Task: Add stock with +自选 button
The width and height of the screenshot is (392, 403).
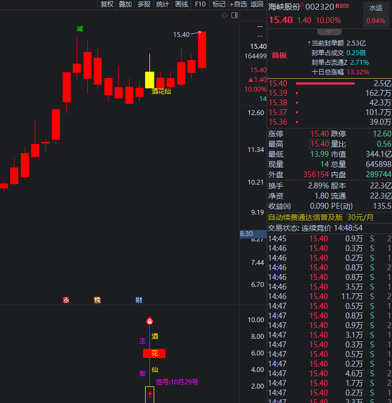Action: tap(238, 4)
